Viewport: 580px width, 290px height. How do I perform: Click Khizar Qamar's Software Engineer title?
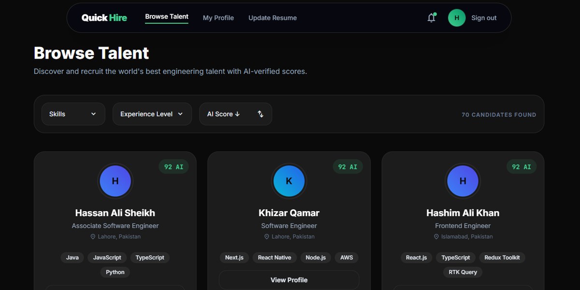[x=289, y=226]
